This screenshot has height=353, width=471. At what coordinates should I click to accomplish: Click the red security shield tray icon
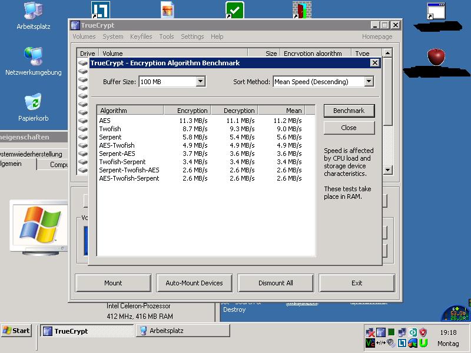[423, 332]
